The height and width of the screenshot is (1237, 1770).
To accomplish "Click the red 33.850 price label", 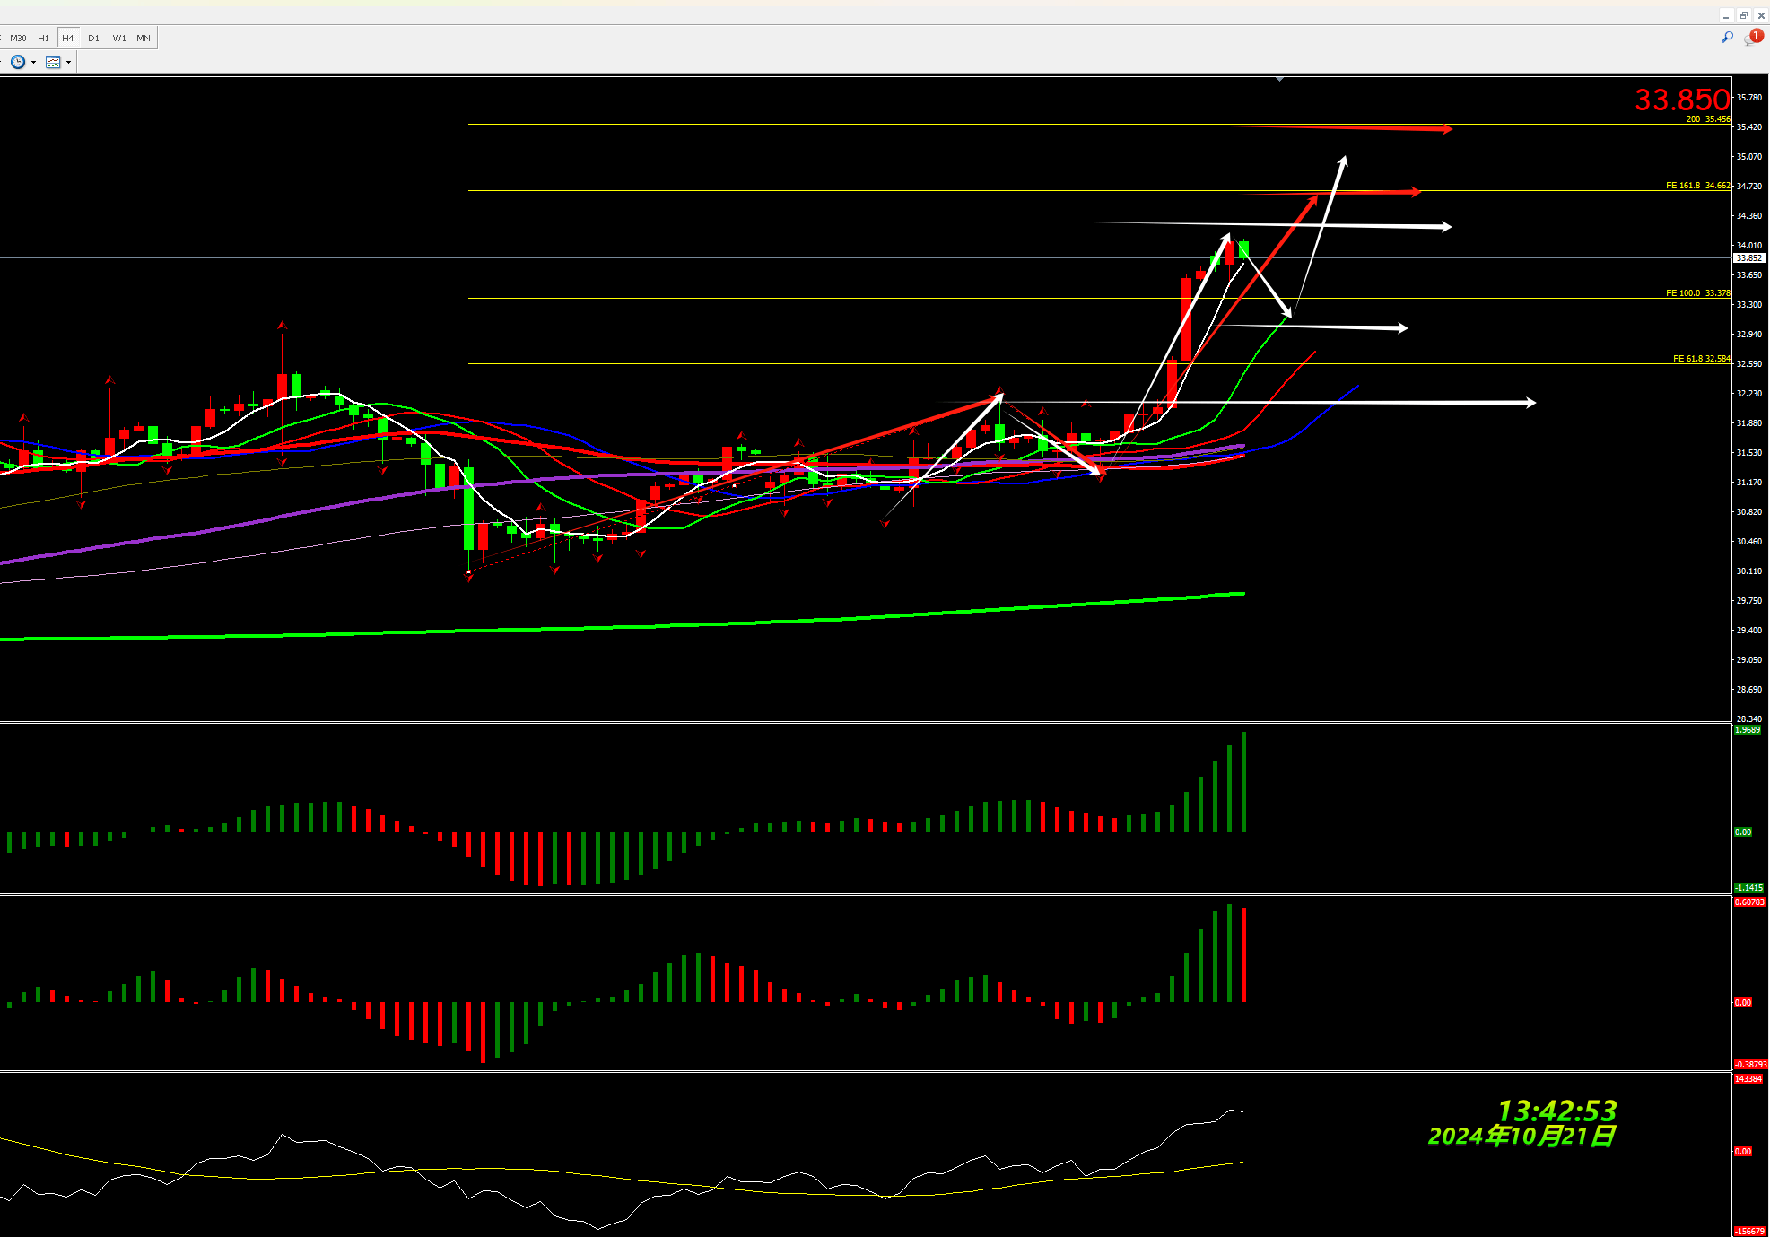I will pyautogui.click(x=1681, y=100).
